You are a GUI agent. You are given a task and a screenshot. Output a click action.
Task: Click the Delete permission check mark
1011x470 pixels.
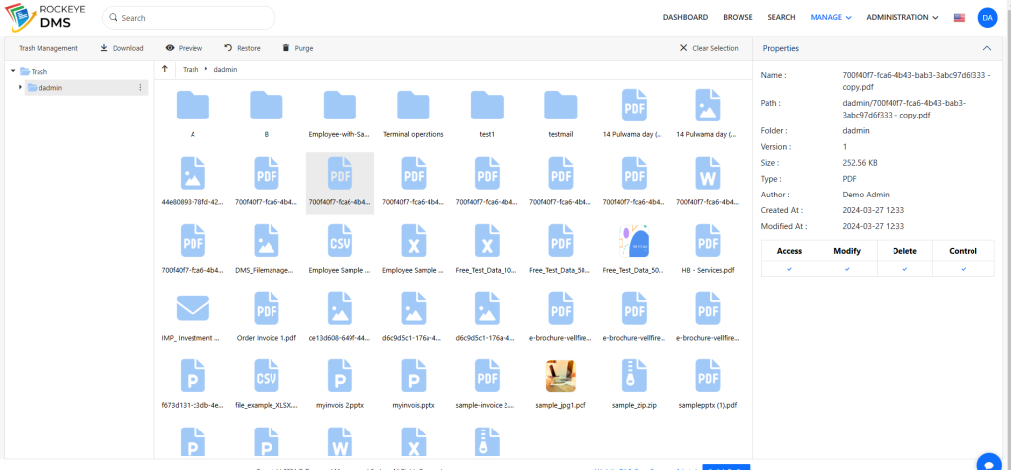click(905, 269)
